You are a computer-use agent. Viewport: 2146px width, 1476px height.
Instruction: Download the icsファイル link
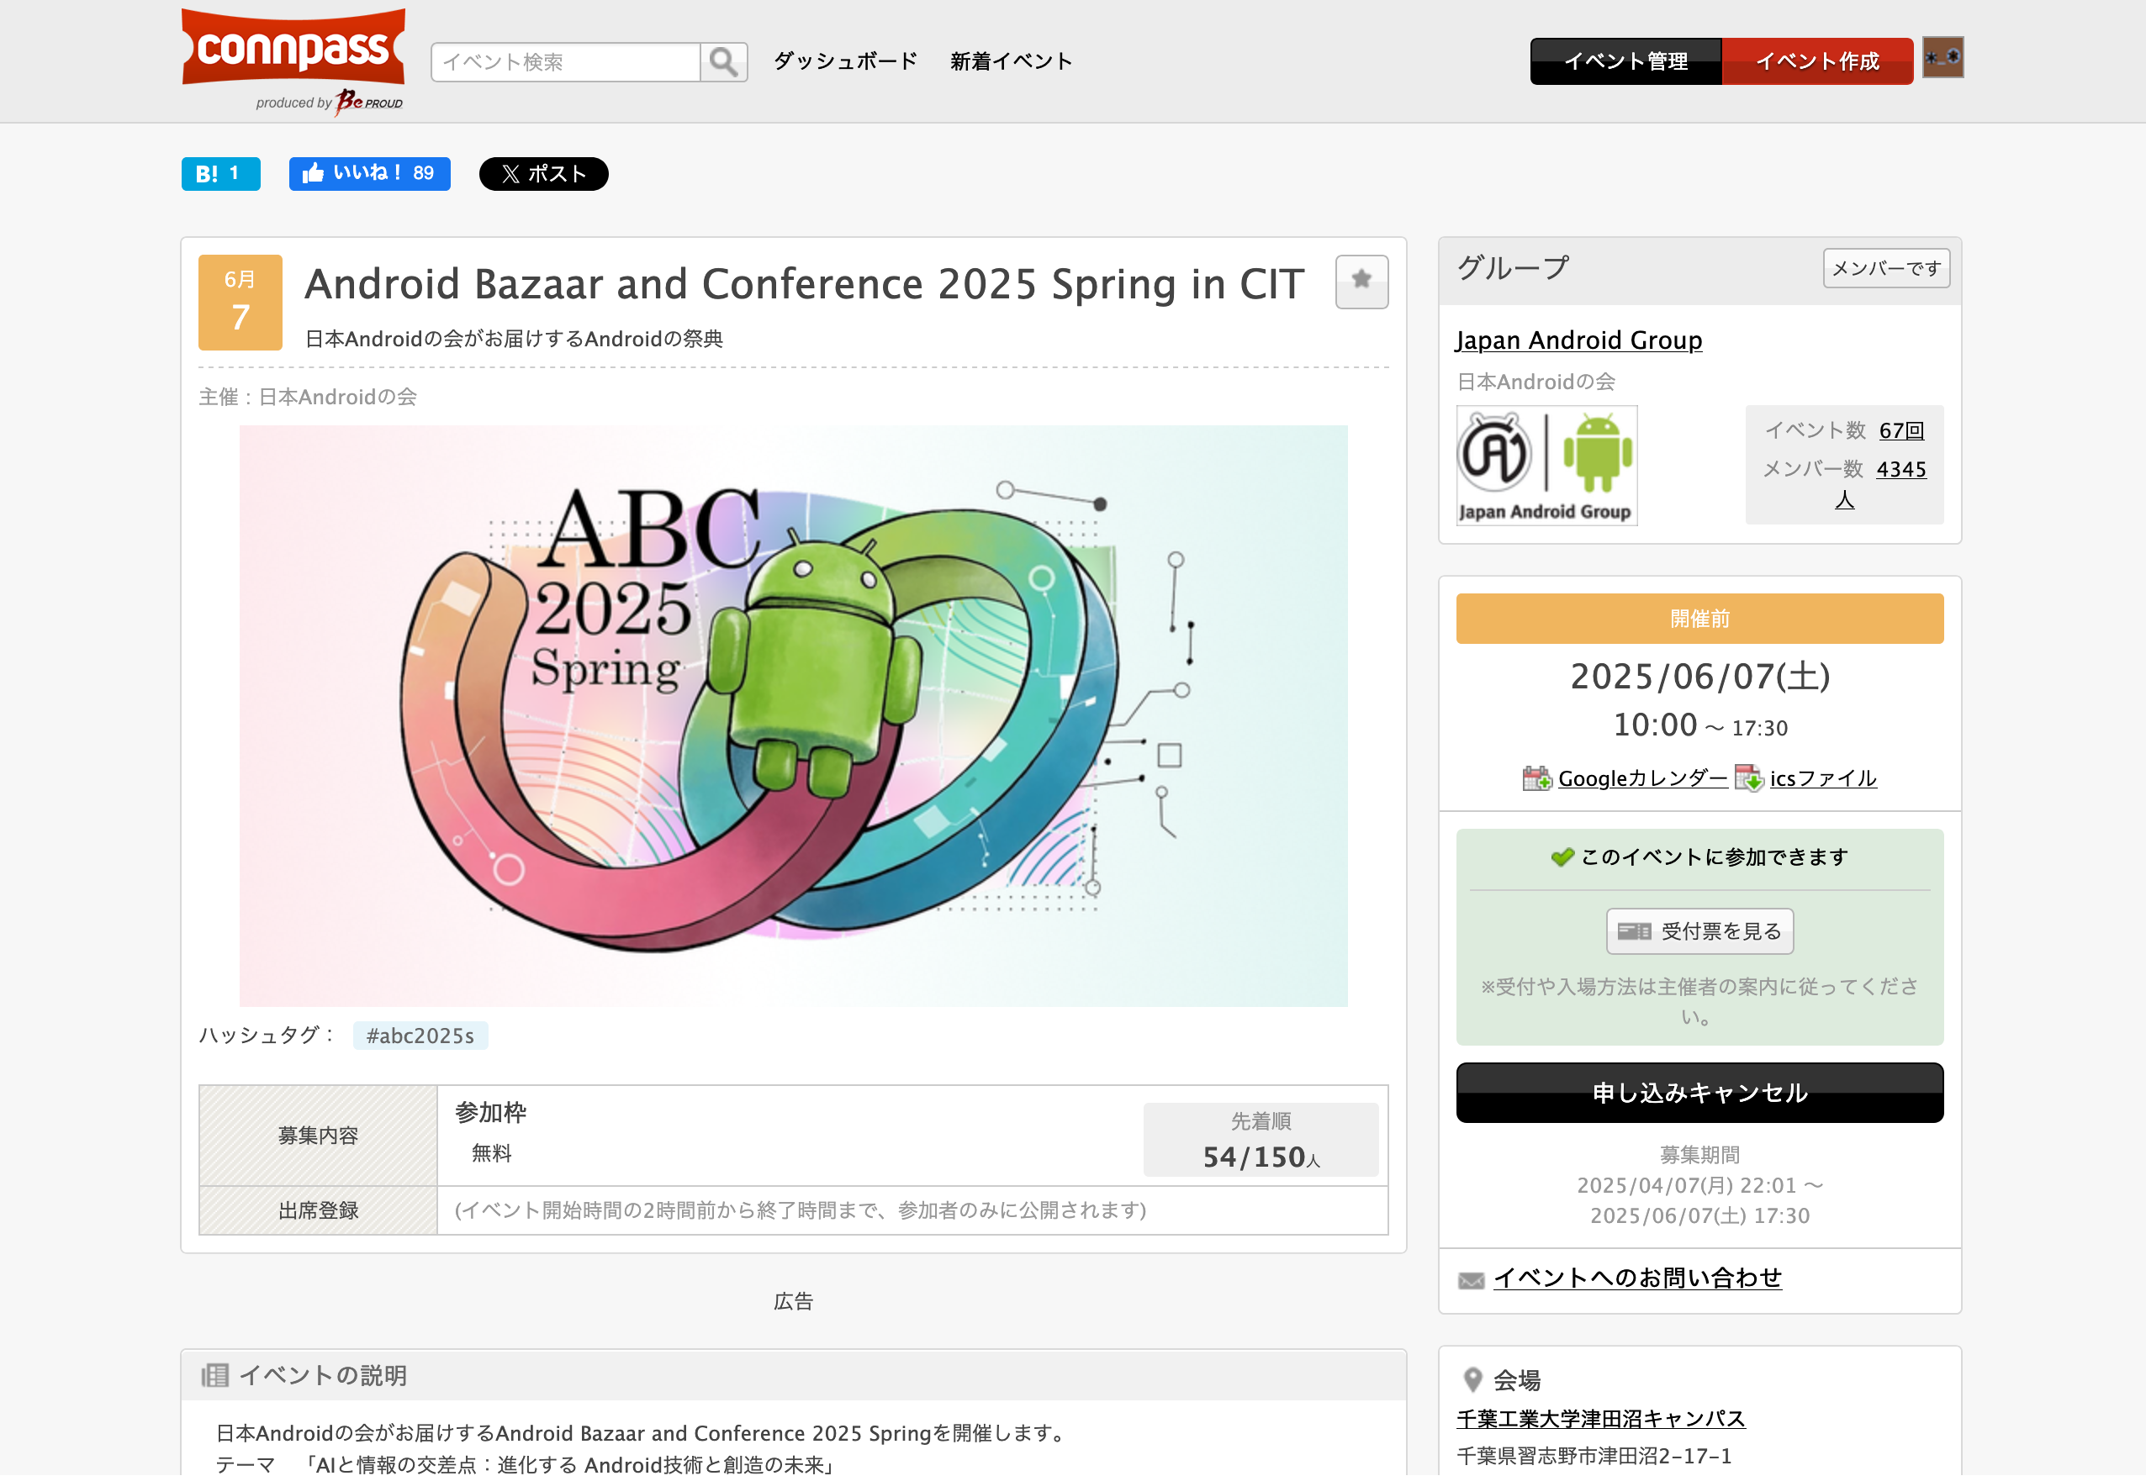pos(1823,778)
